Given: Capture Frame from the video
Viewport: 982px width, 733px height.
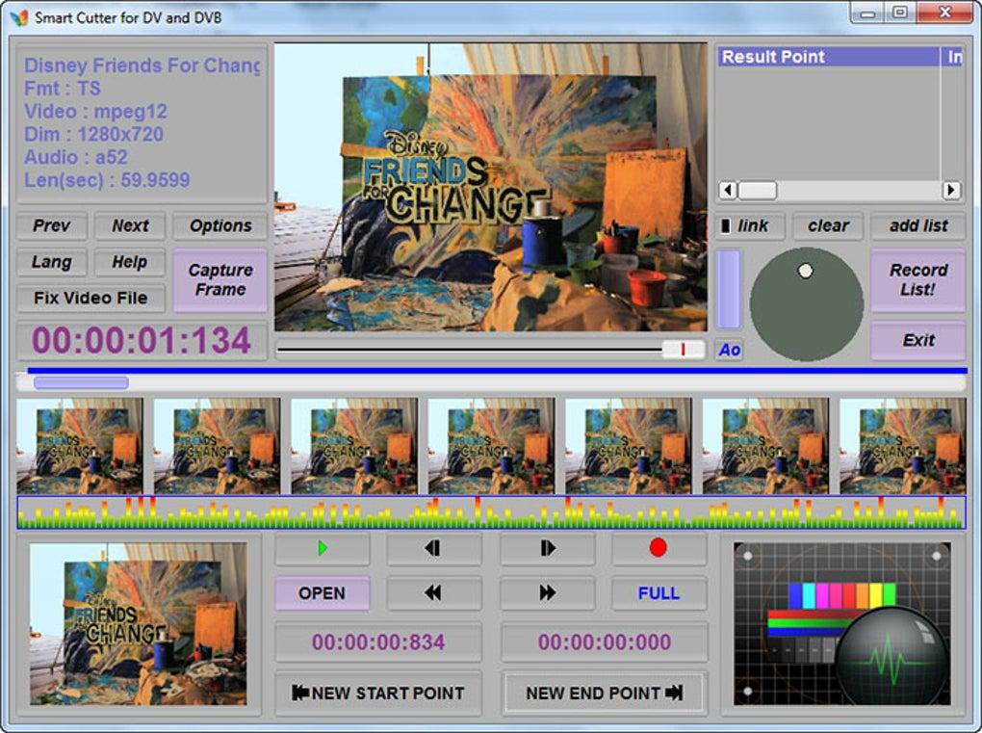Looking at the screenshot, I should [x=220, y=280].
